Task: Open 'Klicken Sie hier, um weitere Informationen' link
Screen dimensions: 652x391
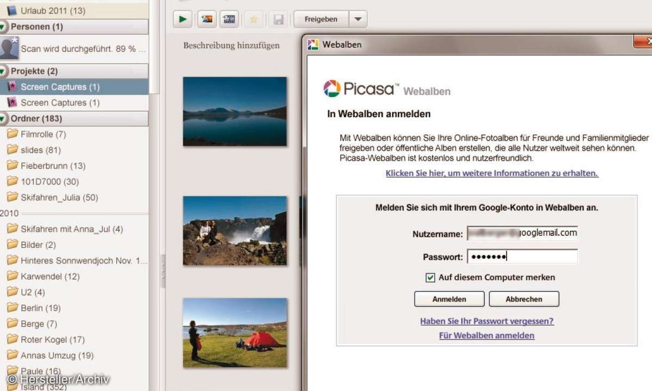Action: pos(492,173)
